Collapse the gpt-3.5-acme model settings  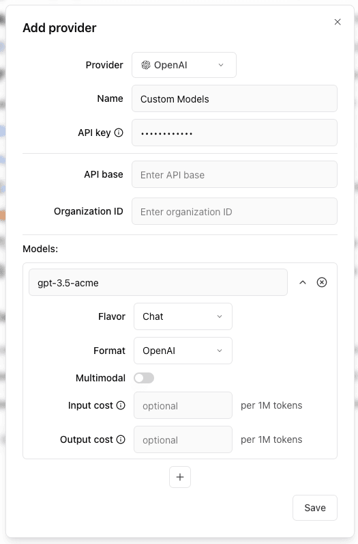[x=303, y=282]
